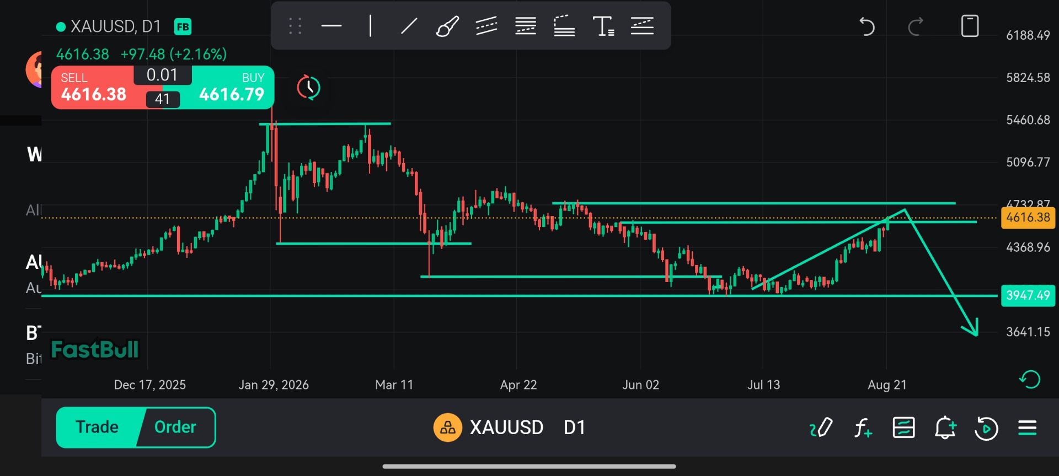1059x476 pixels.
Task: Select the Fibonacci retracement lines tool
Action: coord(526,26)
